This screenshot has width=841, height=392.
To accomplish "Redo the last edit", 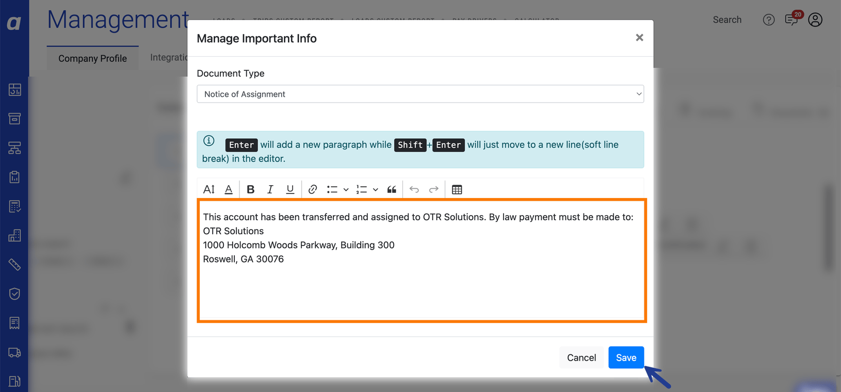I will [x=434, y=189].
